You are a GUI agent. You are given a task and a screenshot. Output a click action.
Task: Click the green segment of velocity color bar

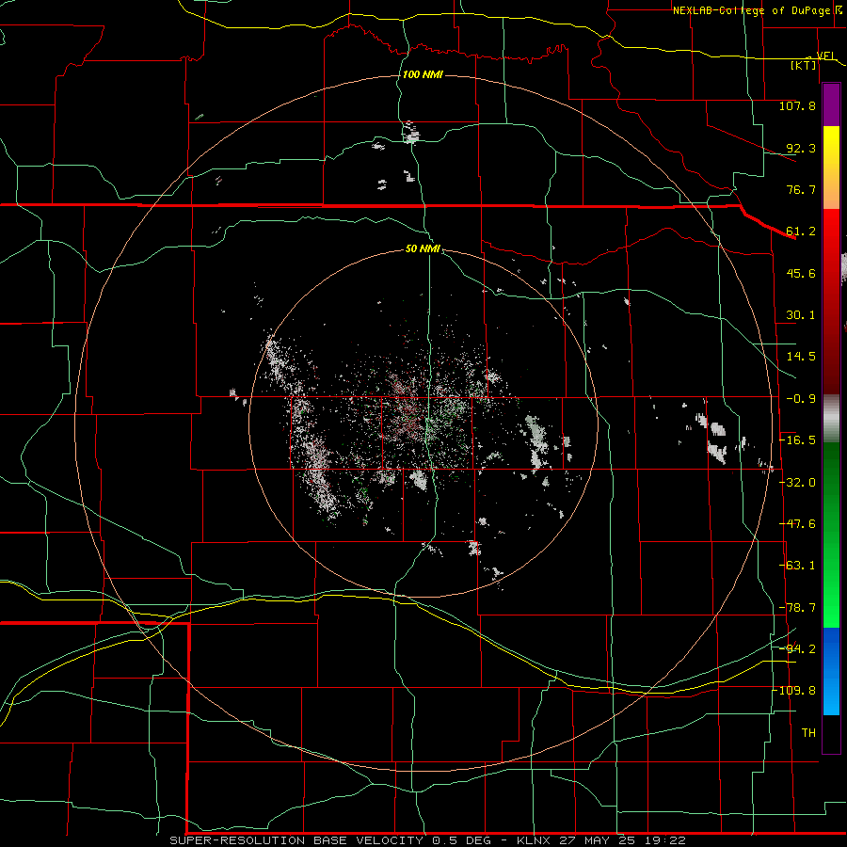(x=831, y=535)
